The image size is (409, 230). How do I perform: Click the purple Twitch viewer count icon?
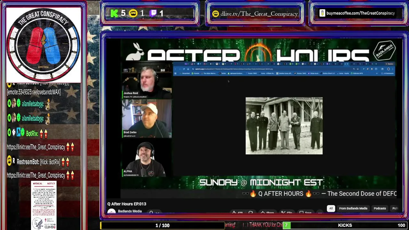[153, 13]
